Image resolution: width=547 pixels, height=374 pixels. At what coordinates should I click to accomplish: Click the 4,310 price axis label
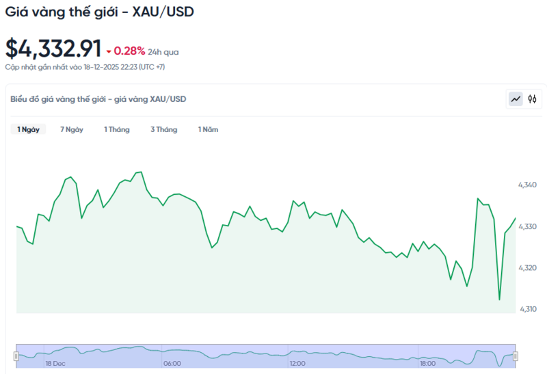click(x=527, y=309)
